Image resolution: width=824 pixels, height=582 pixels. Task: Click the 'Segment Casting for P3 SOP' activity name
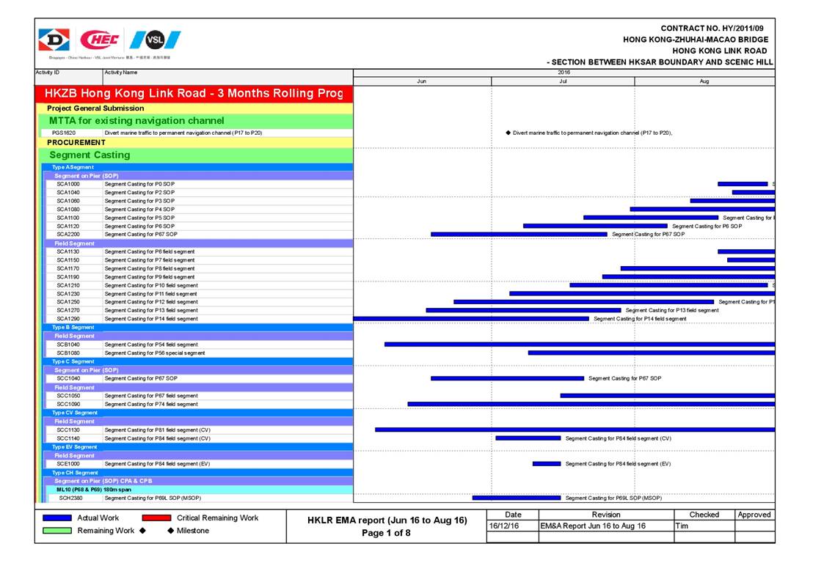[139, 201]
